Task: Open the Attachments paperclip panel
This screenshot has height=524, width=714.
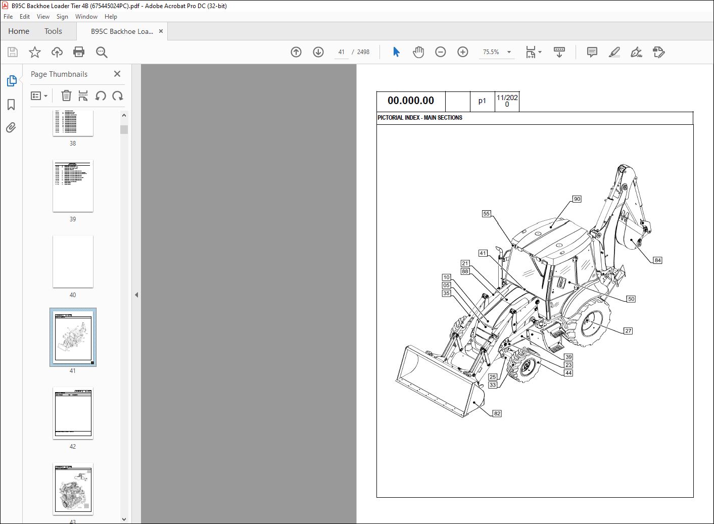Action: (x=11, y=128)
